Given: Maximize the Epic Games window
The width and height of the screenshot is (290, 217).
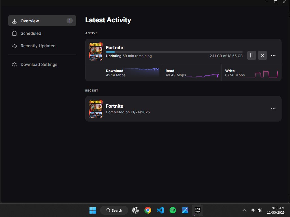Looking at the screenshot, I should click(x=275, y=2).
